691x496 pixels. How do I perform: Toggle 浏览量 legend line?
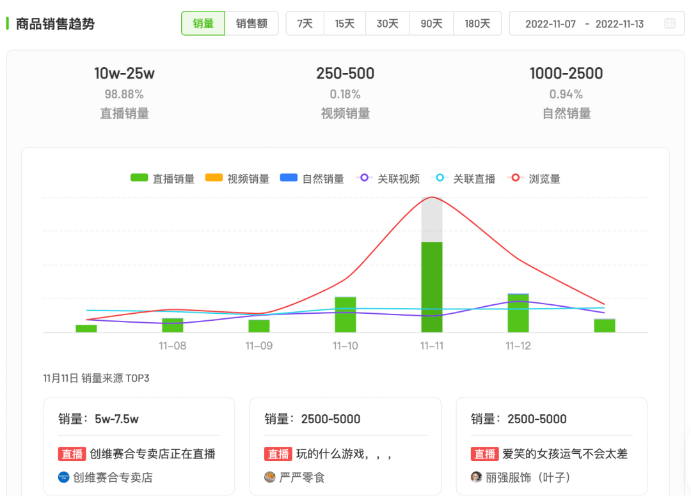point(534,179)
